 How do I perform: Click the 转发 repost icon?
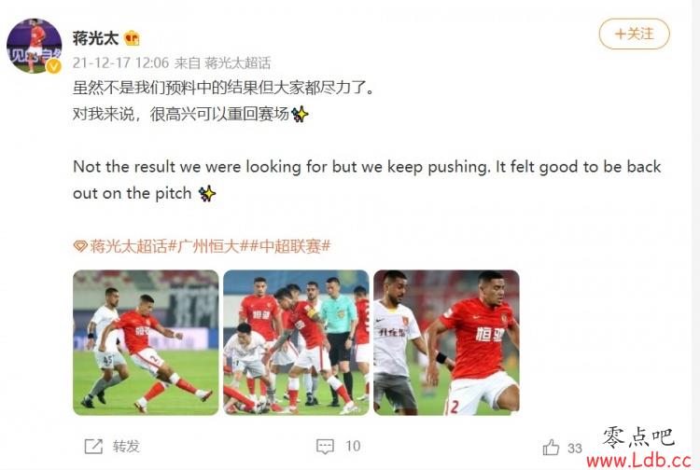[x=93, y=446]
